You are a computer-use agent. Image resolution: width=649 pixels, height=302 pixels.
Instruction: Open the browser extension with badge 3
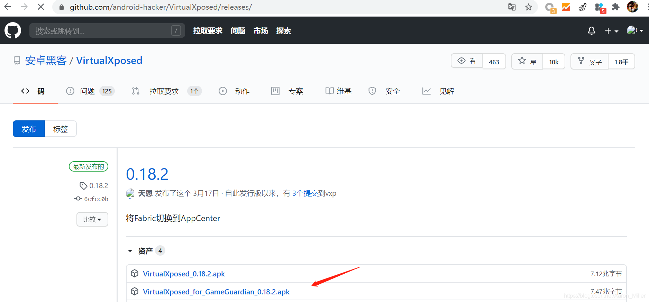[x=550, y=8]
